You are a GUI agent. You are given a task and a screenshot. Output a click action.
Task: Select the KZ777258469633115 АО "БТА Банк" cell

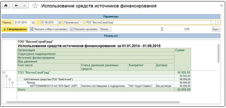click(49, 86)
